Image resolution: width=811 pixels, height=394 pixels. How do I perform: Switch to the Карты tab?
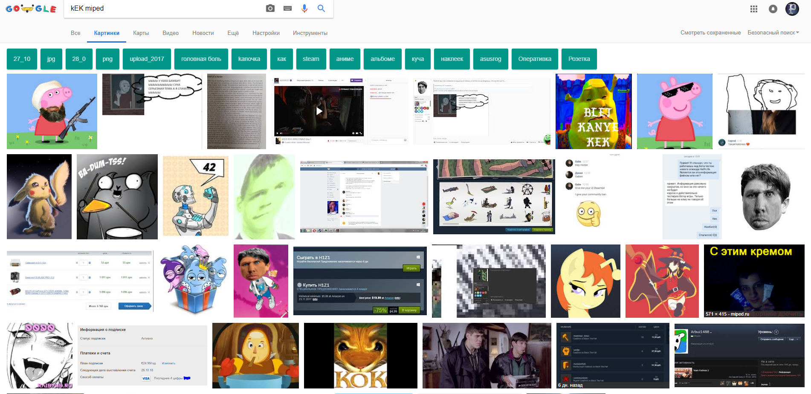click(x=141, y=33)
